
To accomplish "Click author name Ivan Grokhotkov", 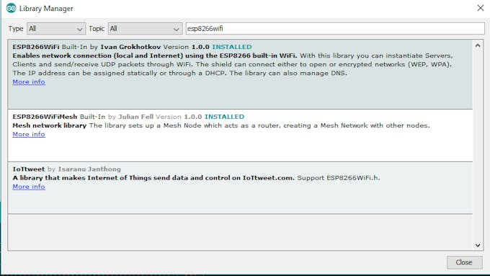I will [130, 47].
